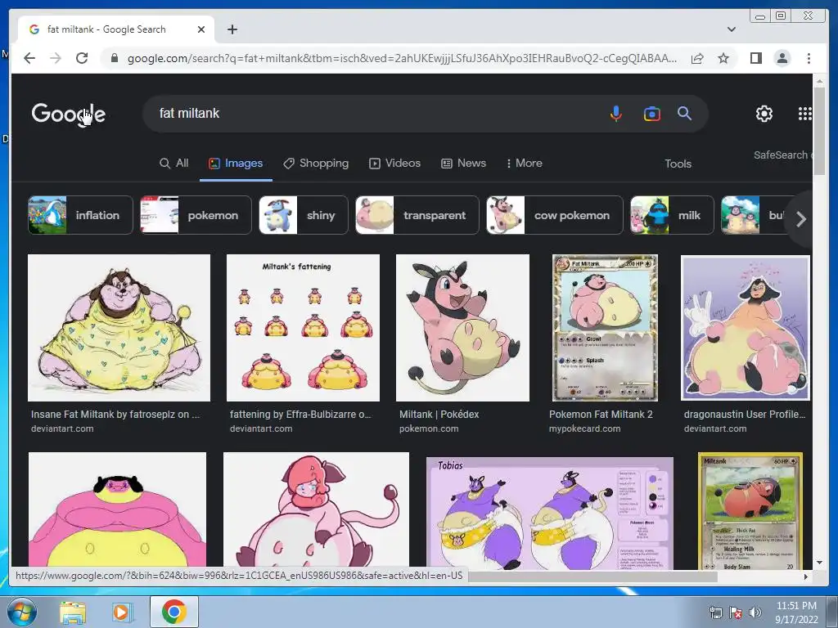Click the network icon in tray
838x628 pixels.
tap(715, 612)
